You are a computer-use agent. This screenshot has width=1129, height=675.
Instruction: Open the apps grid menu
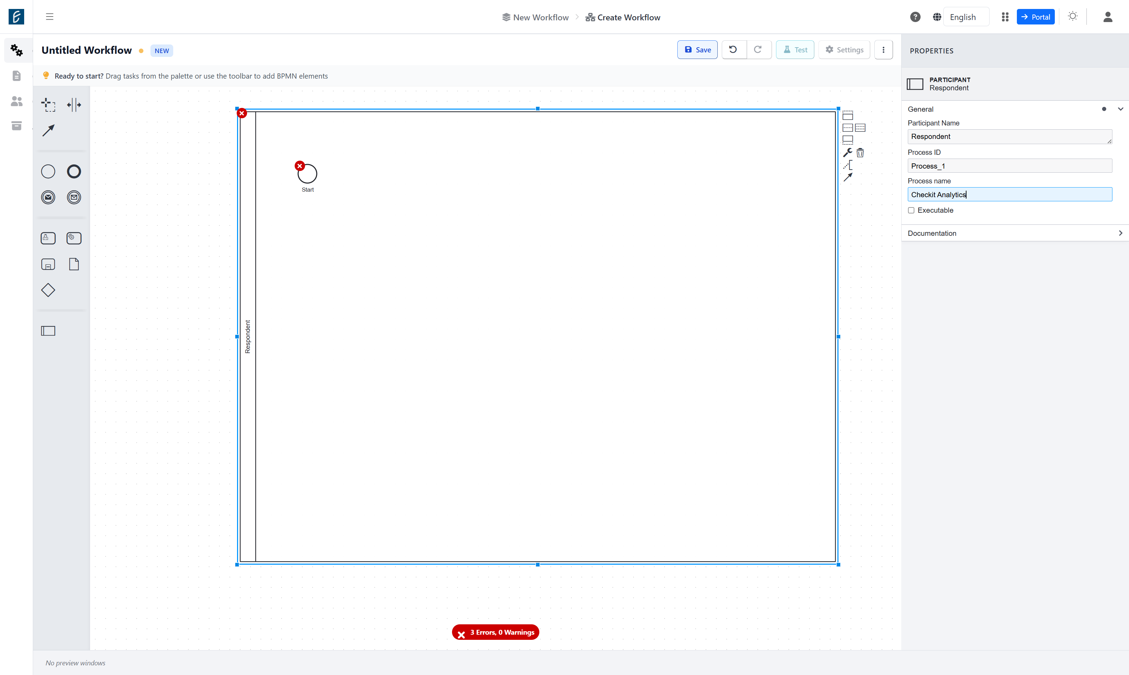(1005, 17)
